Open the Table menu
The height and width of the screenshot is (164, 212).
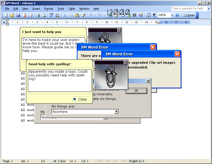pyautogui.click(x=72, y=9)
